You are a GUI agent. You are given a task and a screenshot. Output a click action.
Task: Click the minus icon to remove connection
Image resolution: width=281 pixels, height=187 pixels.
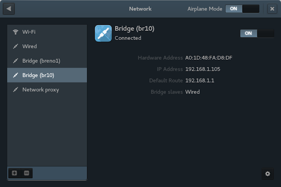pos(26,173)
